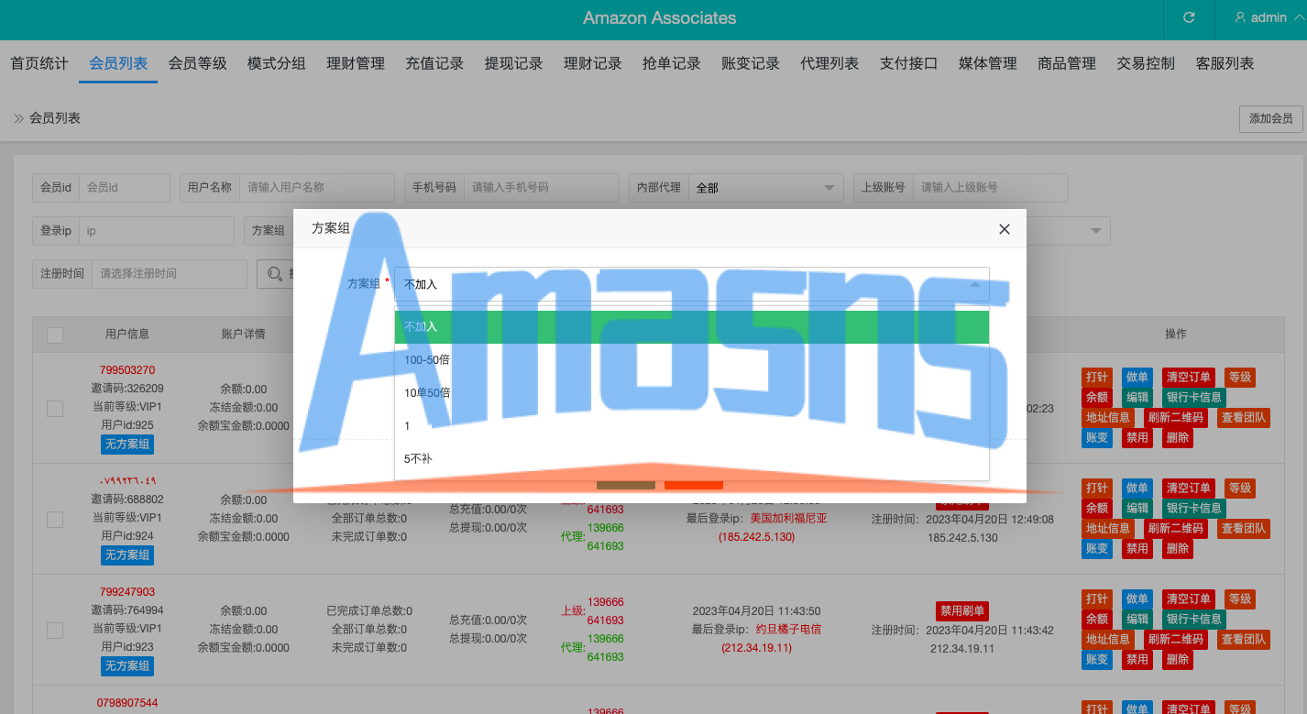Image resolution: width=1307 pixels, height=714 pixels.
Task: Click 地址信息 for user 799247903
Action: pos(1108,640)
